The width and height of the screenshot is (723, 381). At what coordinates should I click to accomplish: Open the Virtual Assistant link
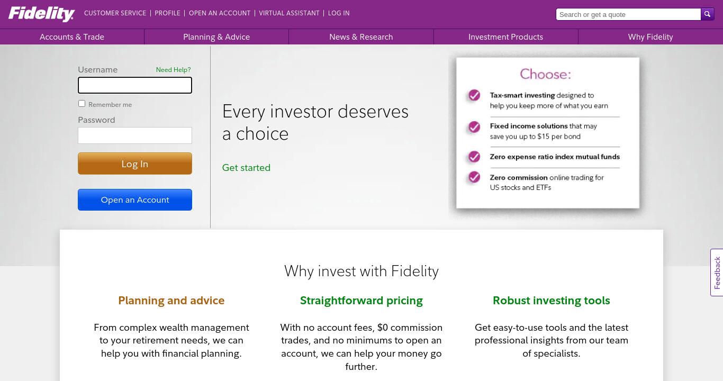[289, 13]
